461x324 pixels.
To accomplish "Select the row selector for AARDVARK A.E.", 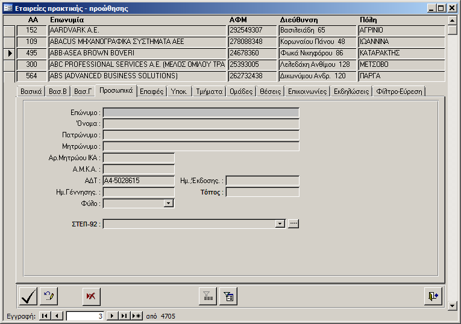I will [x=10, y=30].
